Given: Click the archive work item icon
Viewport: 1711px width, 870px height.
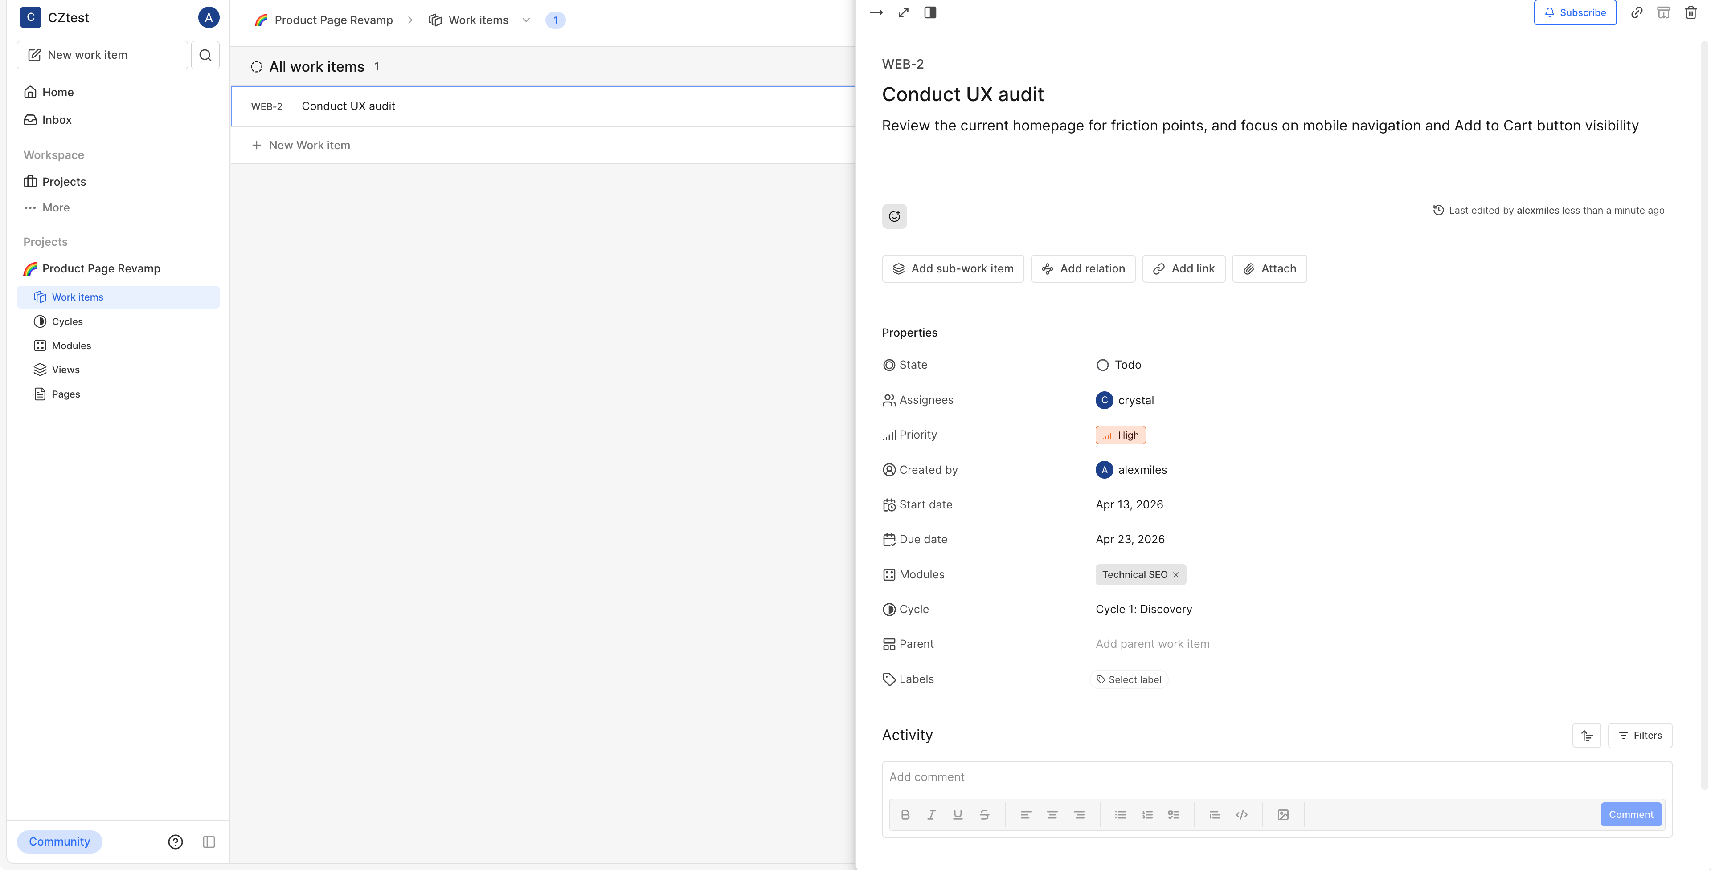Looking at the screenshot, I should [1663, 12].
